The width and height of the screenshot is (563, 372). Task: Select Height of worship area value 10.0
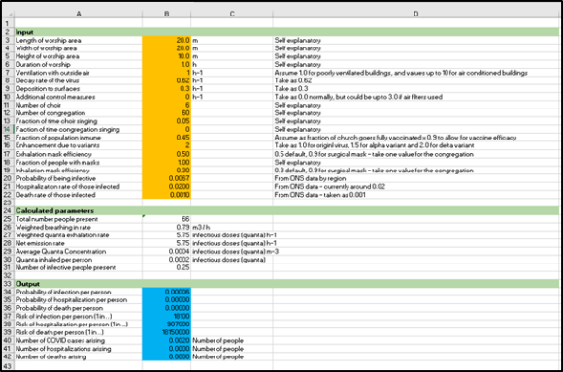[167, 56]
